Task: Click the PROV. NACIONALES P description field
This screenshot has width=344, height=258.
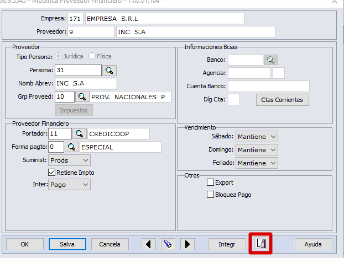Action: coord(131,97)
